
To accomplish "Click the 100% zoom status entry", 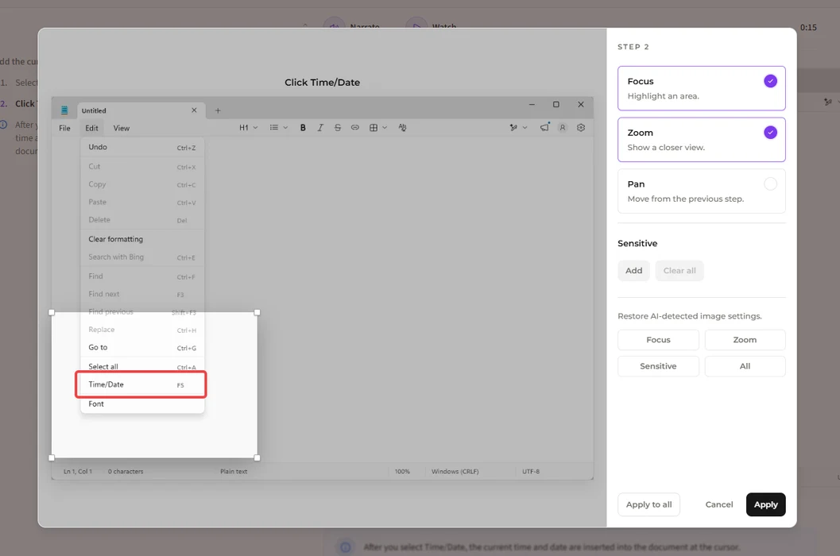I will (402, 471).
